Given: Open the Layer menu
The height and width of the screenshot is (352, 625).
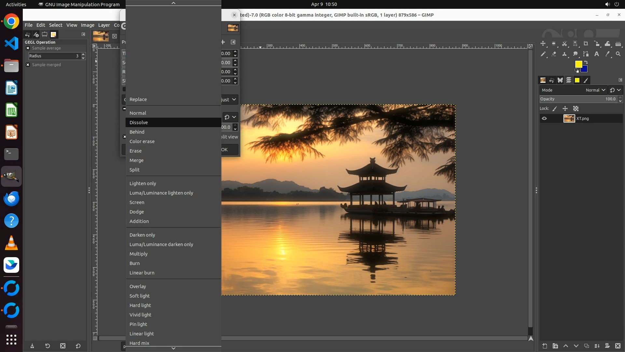Looking at the screenshot, I should coord(104,25).
